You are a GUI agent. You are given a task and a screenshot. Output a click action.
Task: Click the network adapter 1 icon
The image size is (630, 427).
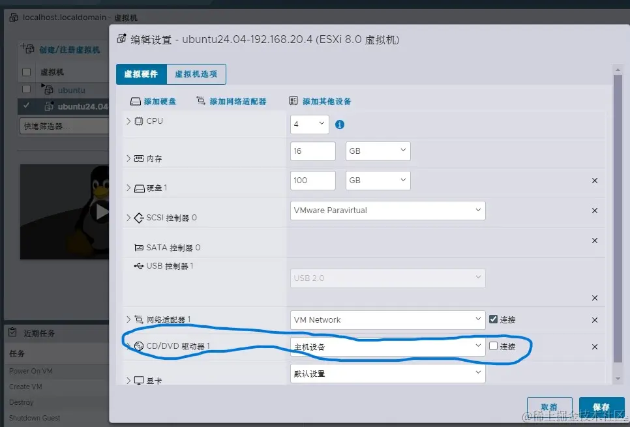(x=139, y=319)
